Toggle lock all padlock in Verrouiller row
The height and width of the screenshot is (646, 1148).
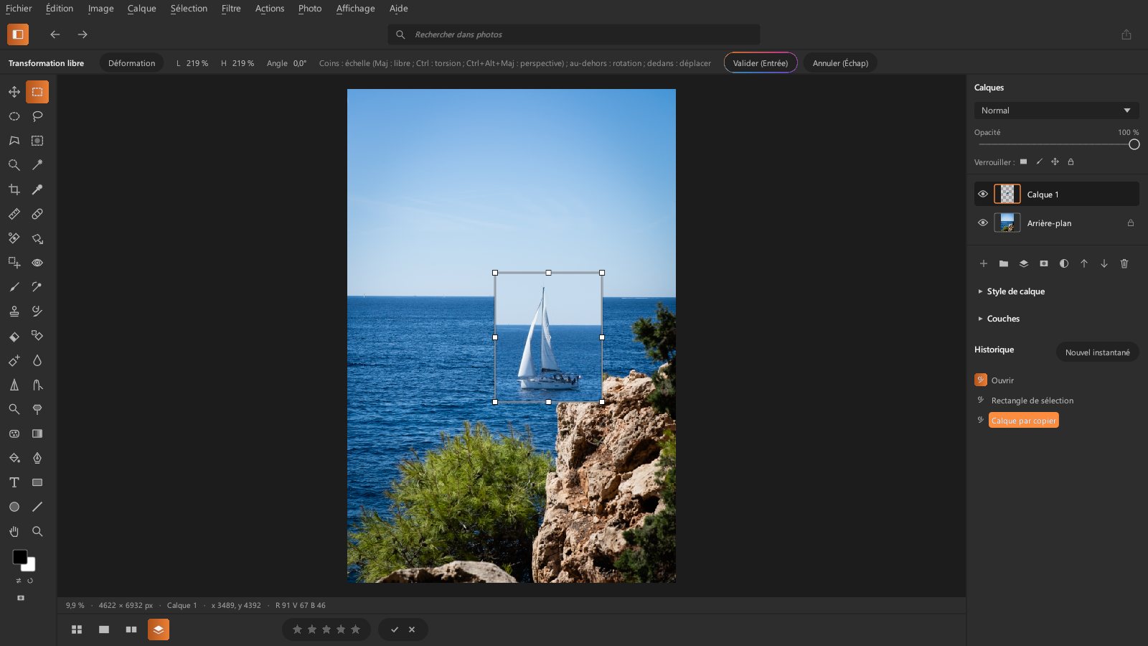pyautogui.click(x=1071, y=161)
